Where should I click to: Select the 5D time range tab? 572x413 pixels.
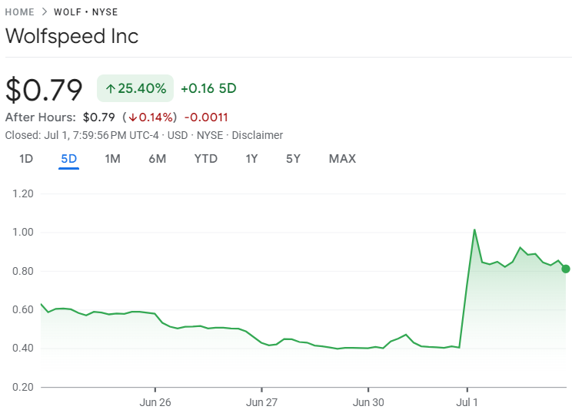[x=69, y=159]
